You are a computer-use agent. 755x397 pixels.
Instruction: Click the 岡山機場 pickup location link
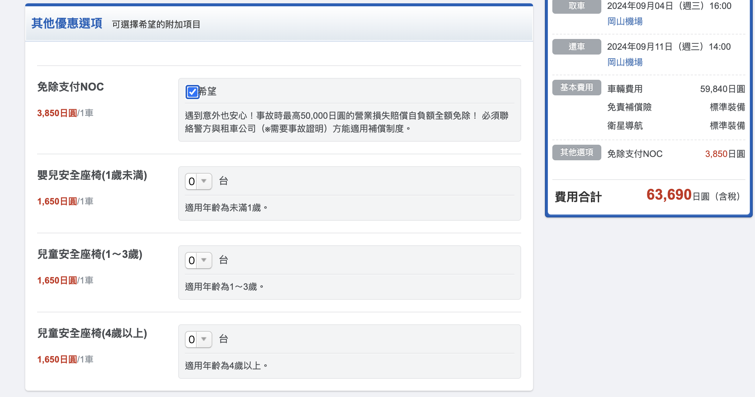[x=625, y=22]
